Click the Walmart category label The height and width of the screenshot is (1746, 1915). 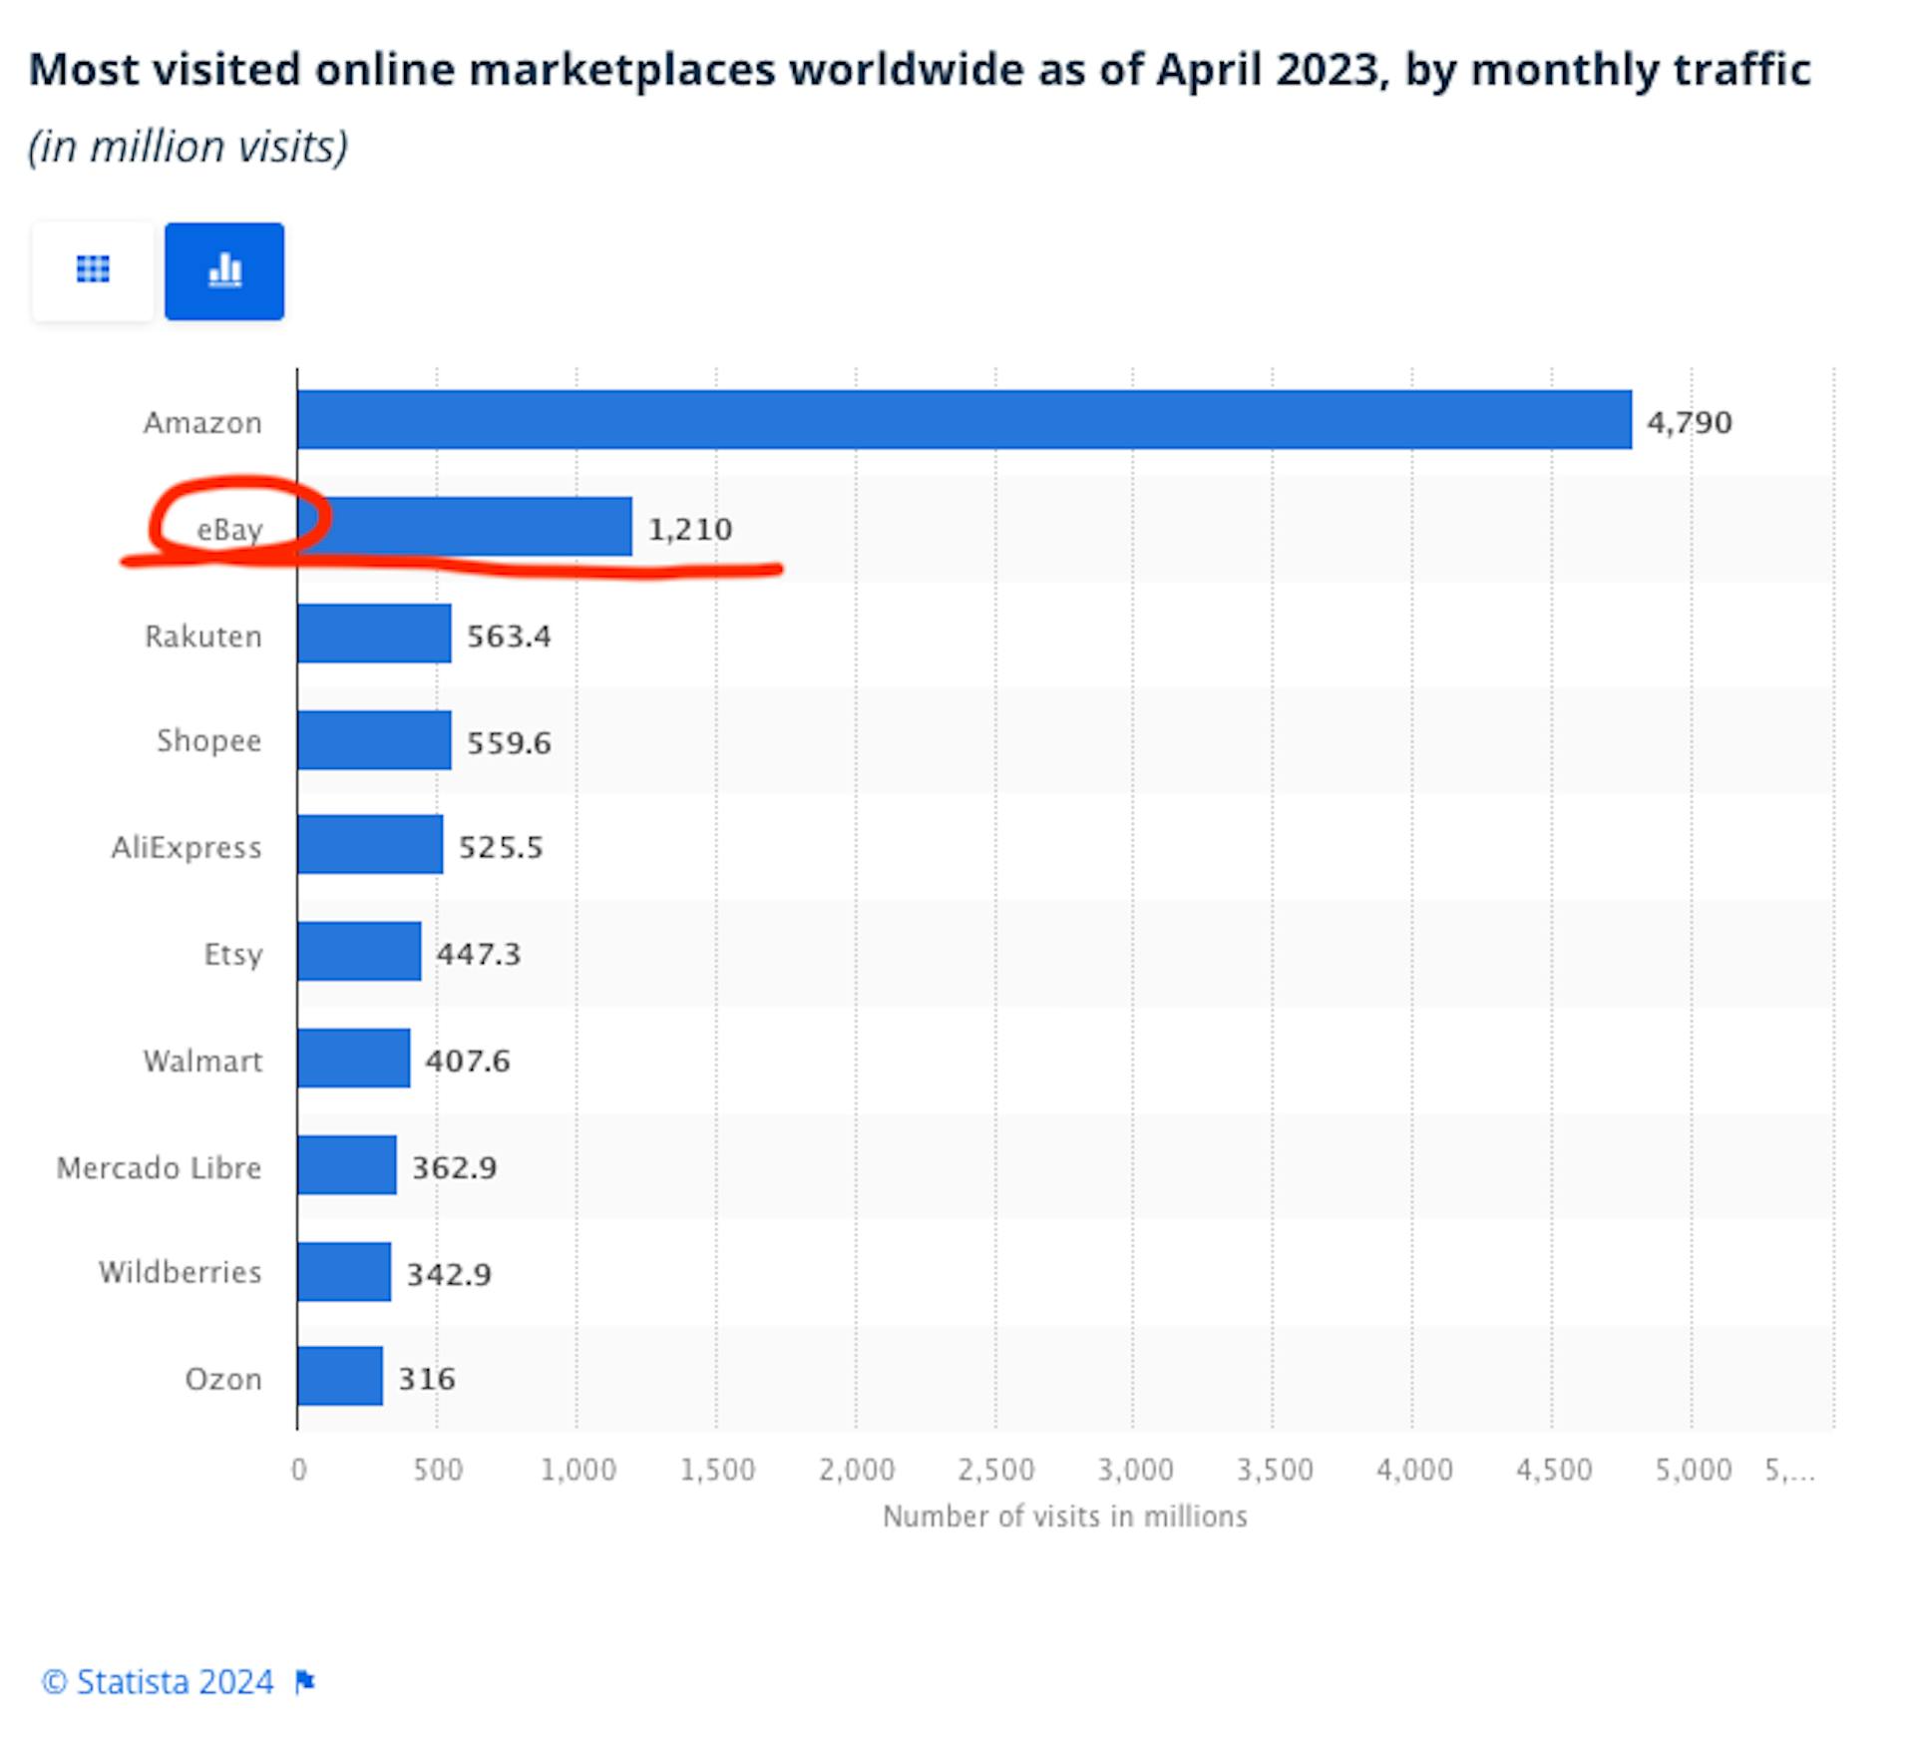pyautogui.click(x=202, y=1061)
